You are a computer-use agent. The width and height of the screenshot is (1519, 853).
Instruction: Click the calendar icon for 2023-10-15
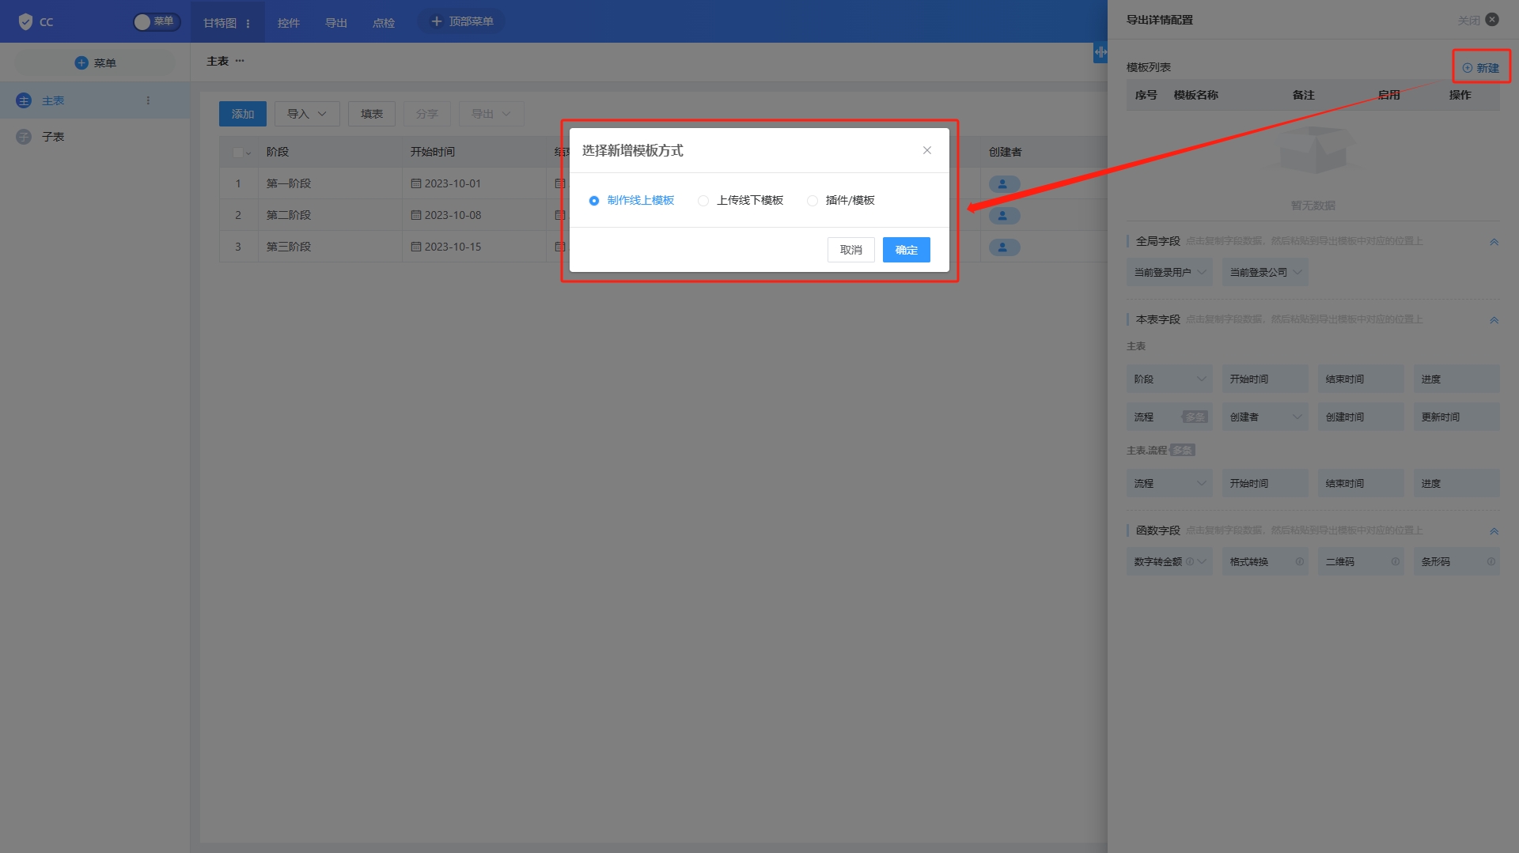416,247
